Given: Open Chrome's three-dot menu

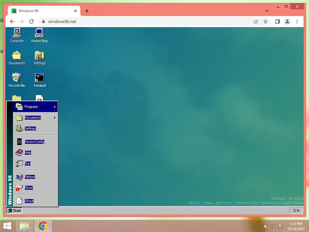Looking at the screenshot, I should [297, 21].
